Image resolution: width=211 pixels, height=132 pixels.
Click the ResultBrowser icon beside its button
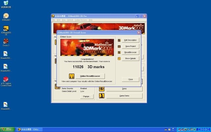tap(119, 52)
